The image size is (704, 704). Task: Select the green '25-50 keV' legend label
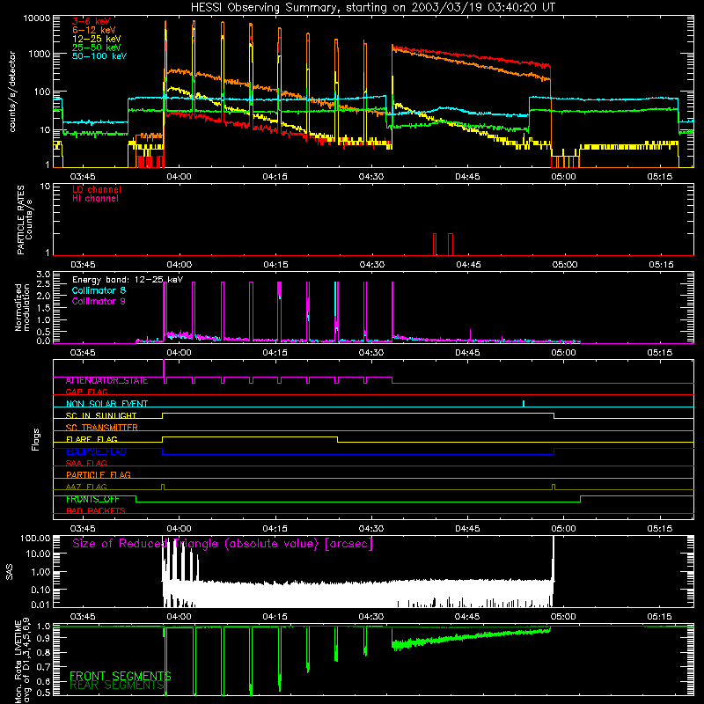pyautogui.click(x=97, y=48)
